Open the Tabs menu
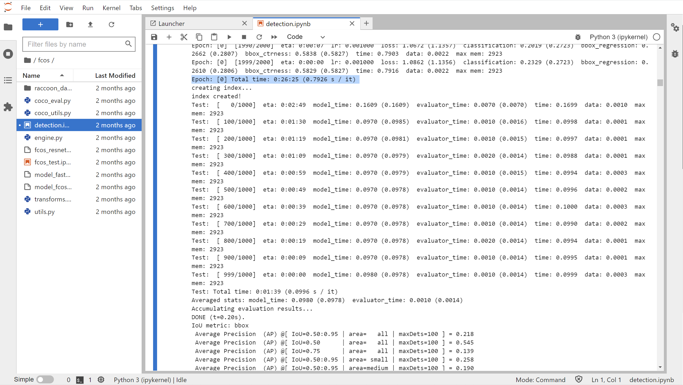683x385 pixels. (x=136, y=8)
